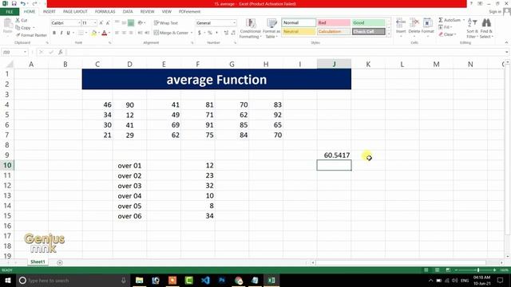Image resolution: width=511 pixels, height=287 pixels.
Task: Open the Format cells menu
Action: (x=428, y=26)
